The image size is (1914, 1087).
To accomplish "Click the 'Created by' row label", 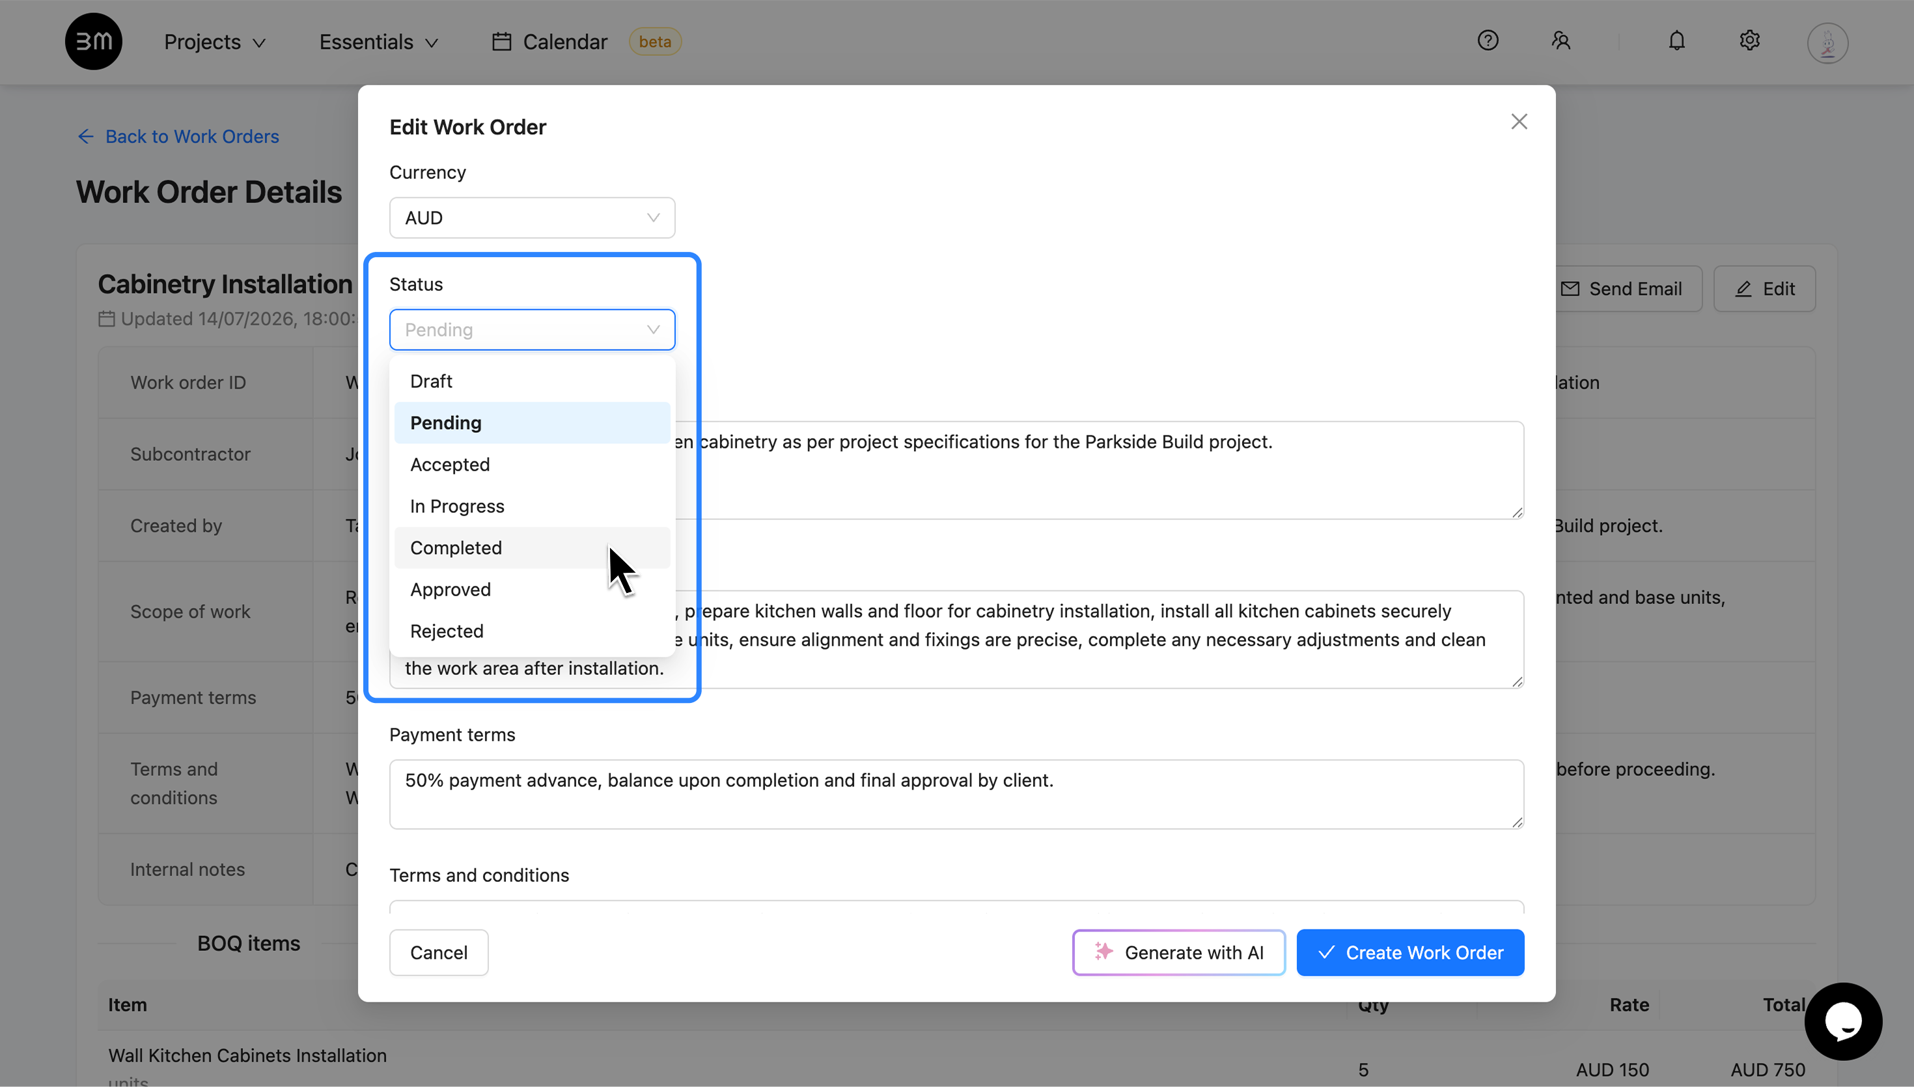I will coord(176,527).
